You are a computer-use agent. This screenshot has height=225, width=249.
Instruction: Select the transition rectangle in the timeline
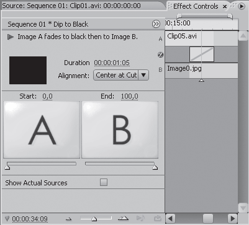click(202, 54)
